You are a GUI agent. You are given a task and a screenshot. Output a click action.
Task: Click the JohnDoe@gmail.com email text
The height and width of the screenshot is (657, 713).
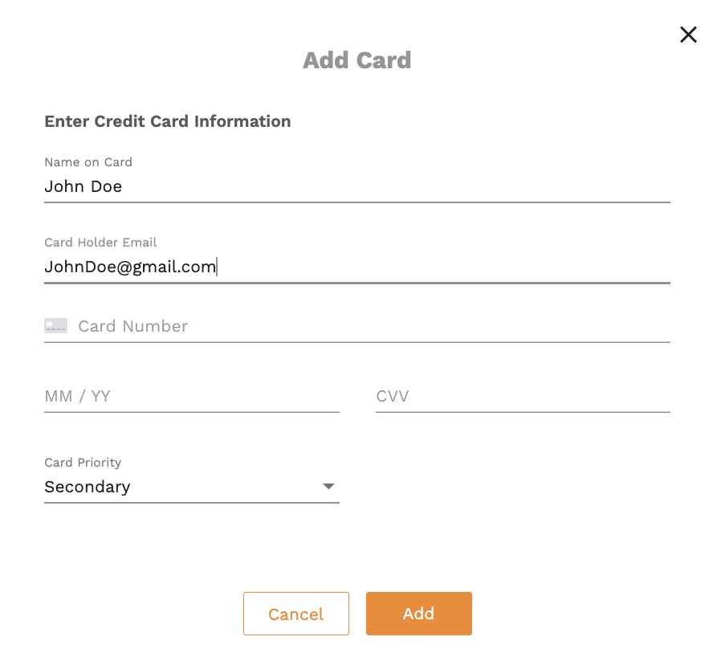(x=130, y=267)
